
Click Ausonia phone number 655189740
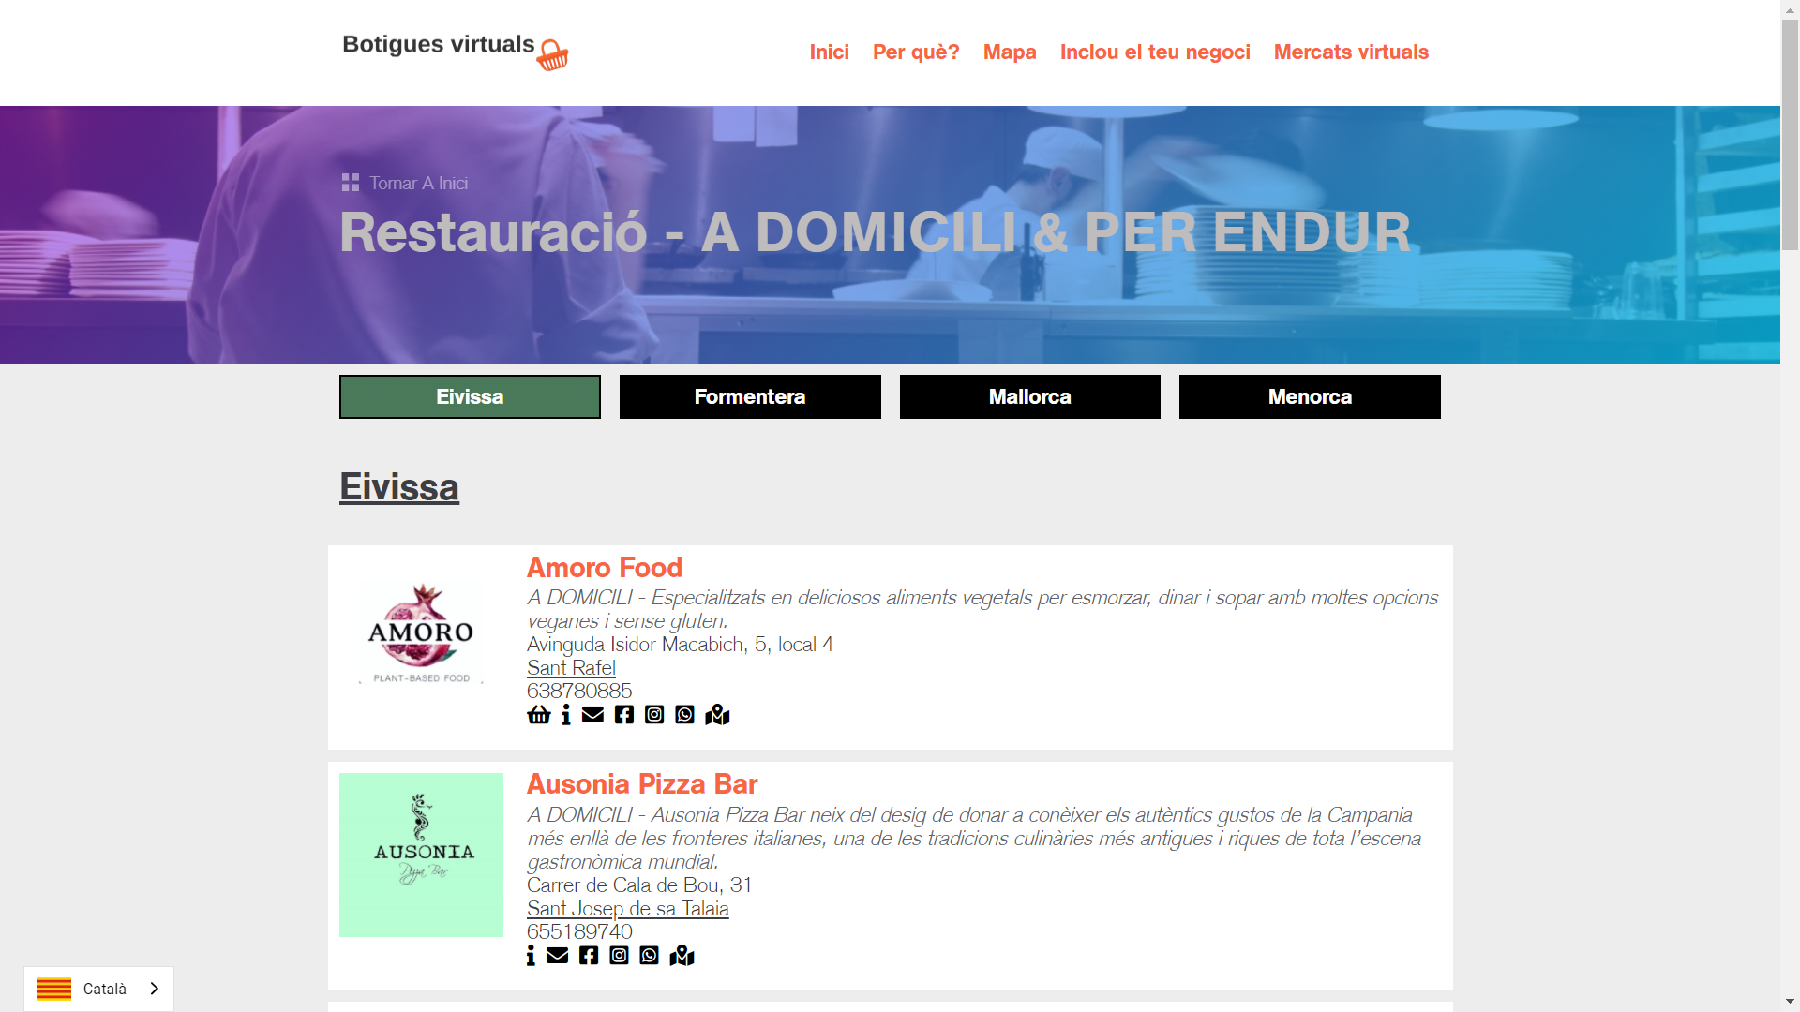[579, 932]
